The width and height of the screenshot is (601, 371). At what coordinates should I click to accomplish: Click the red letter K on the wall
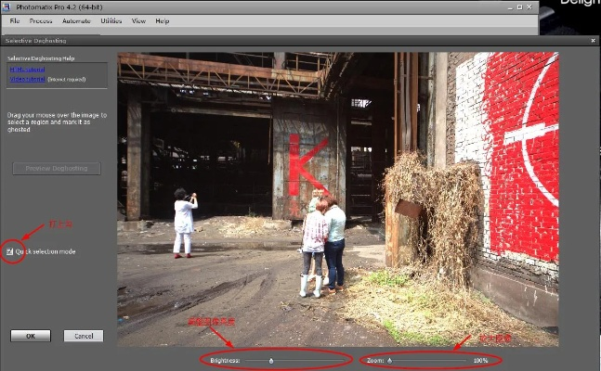[x=306, y=167]
